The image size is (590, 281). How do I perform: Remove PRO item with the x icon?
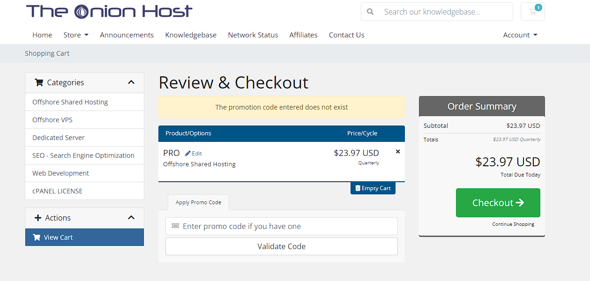(x=398, y=152)
